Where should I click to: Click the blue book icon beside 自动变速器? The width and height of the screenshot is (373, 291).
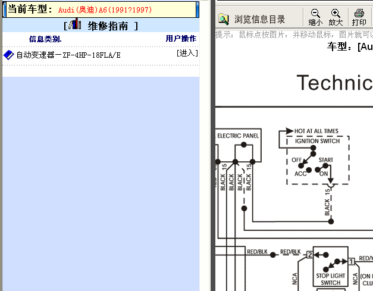click(9, 55)
